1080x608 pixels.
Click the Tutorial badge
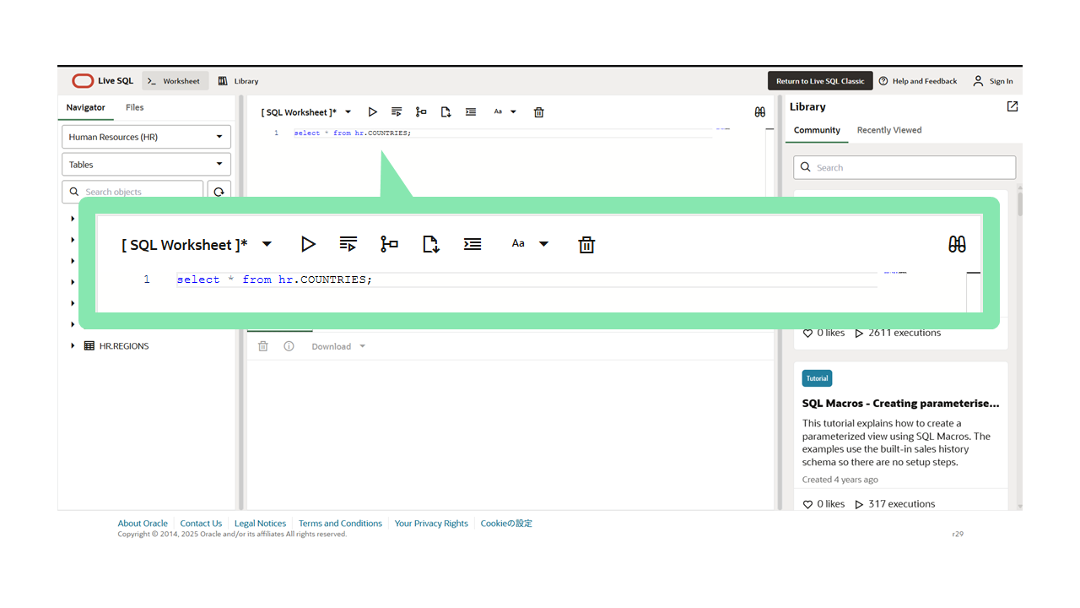pos(817,378)
